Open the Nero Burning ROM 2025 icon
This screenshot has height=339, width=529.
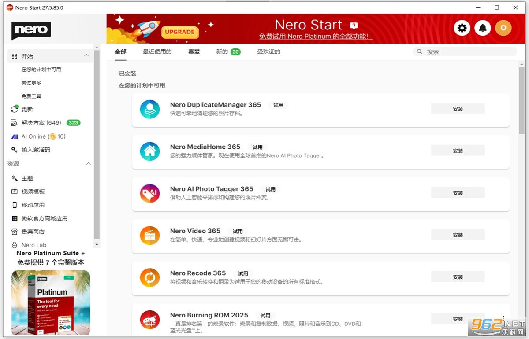coord(150,320)
